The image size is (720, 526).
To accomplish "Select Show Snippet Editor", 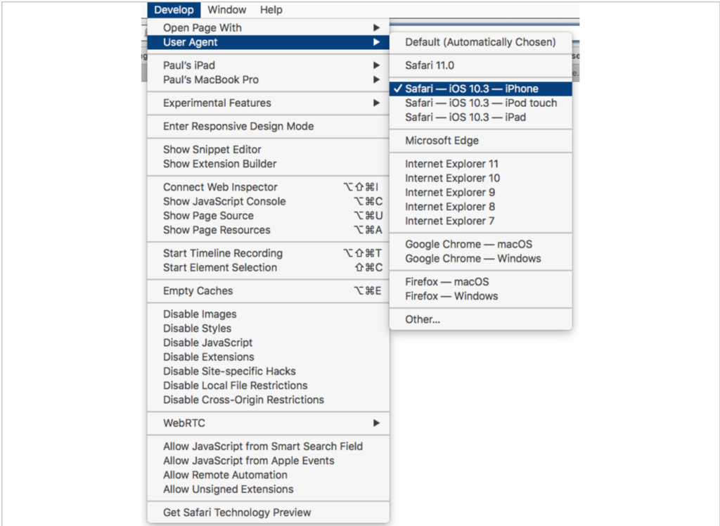I will (268, 150).
